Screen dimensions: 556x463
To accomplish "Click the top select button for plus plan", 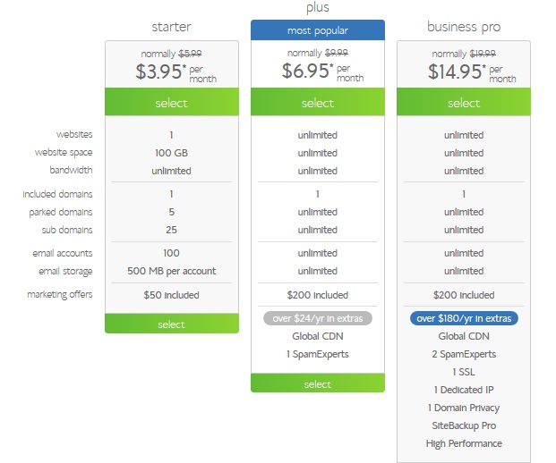I will tap(317, 103).
